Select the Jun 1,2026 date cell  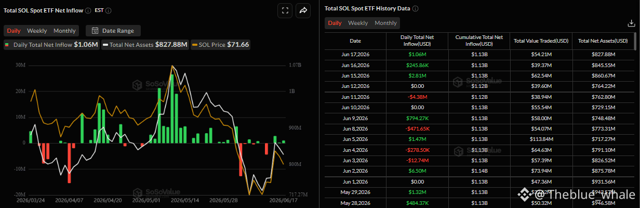[x=355, y=182]
